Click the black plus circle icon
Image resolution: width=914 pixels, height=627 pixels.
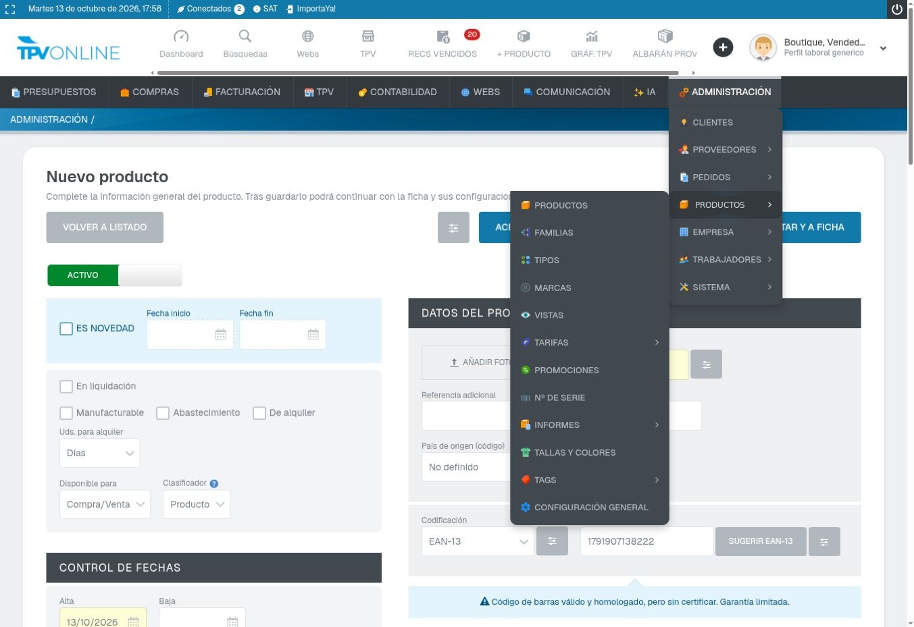click(723, 47)
